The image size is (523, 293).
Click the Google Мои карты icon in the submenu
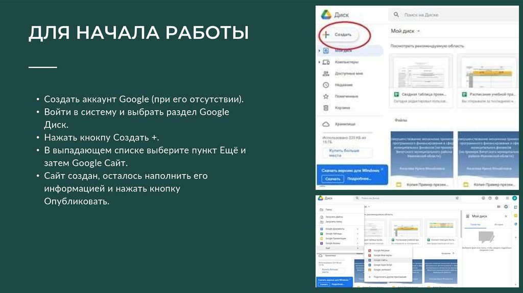pyautogui.click(x=370, y=255)
